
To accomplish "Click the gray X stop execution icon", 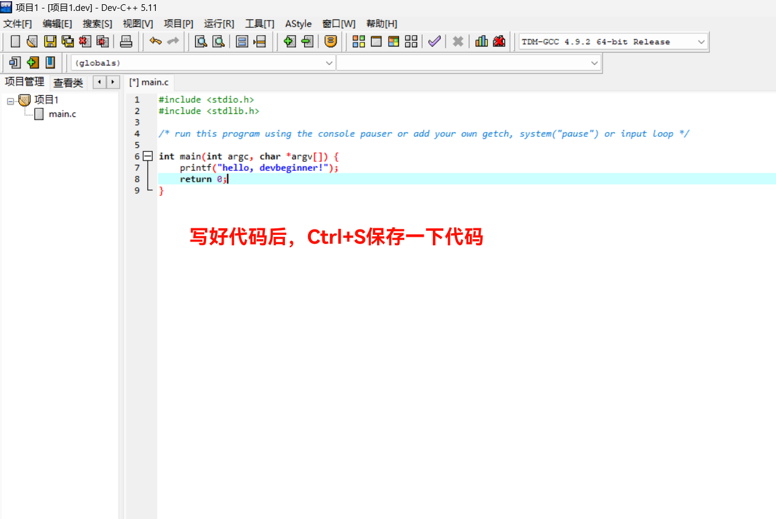I will coord(458,41).
